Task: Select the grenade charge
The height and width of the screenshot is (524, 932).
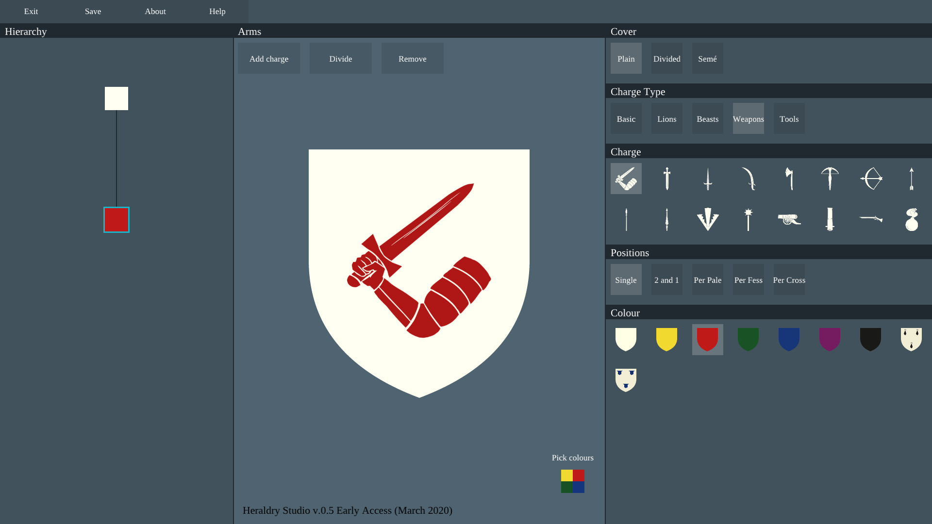Action: [912, 219]
